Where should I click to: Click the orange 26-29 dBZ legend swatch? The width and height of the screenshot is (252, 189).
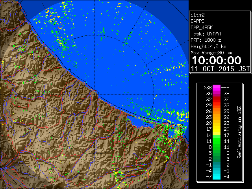pyautogui.click(x=217, y=111)
